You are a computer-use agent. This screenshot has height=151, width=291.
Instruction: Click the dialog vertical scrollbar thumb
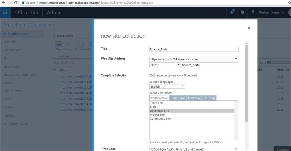(247, 84)
